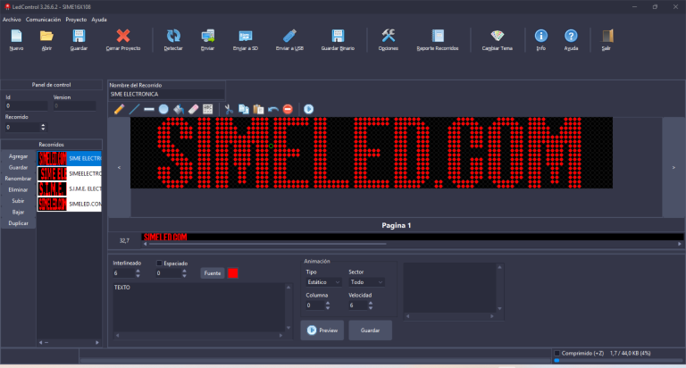Toggle the Comprimido (+Z) checkbox
This screenshot has height=368, width=686.
point(557,353)
